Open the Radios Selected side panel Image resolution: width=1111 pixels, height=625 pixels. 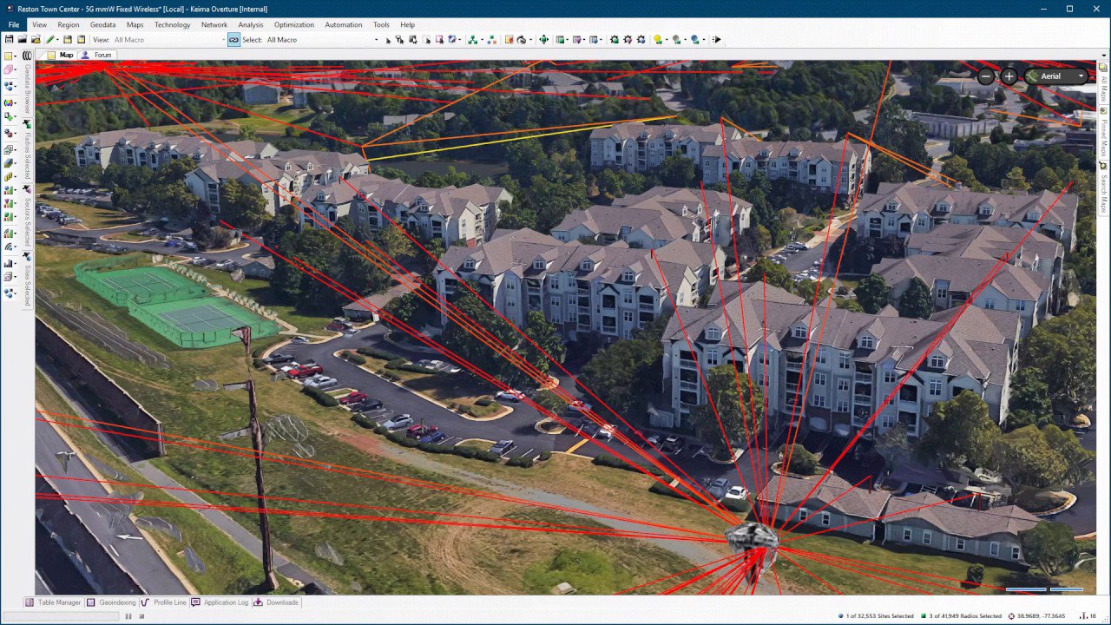pyautogui.click(x=28, y=151)
